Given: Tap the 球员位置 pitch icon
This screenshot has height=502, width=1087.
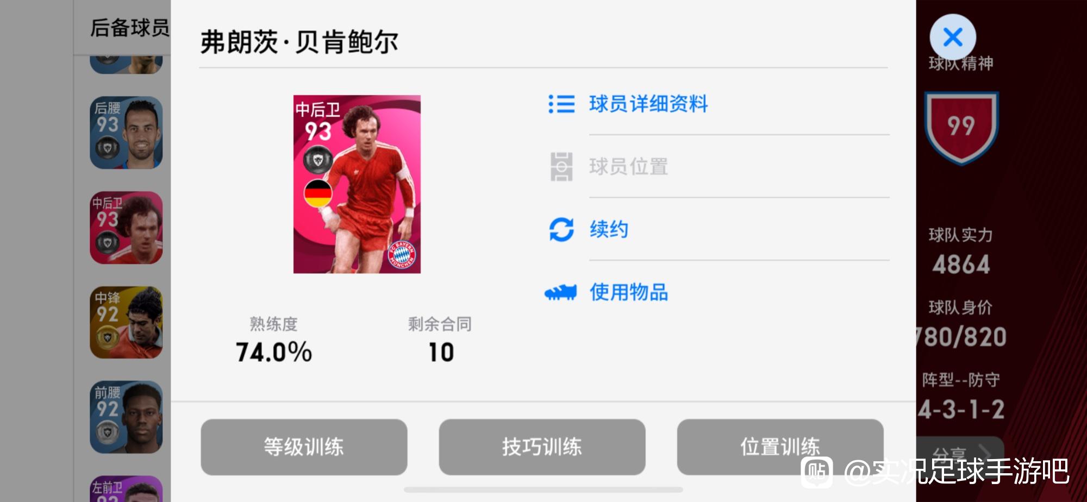Looking at the screenshot, I should (561, 167).
